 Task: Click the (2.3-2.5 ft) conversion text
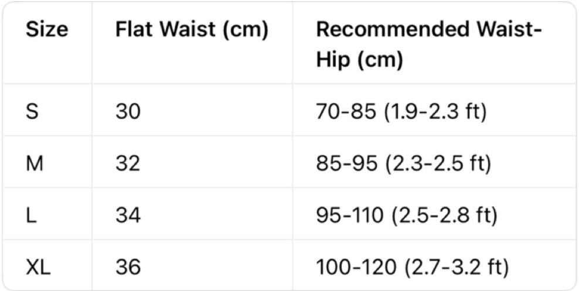point(436,163)
